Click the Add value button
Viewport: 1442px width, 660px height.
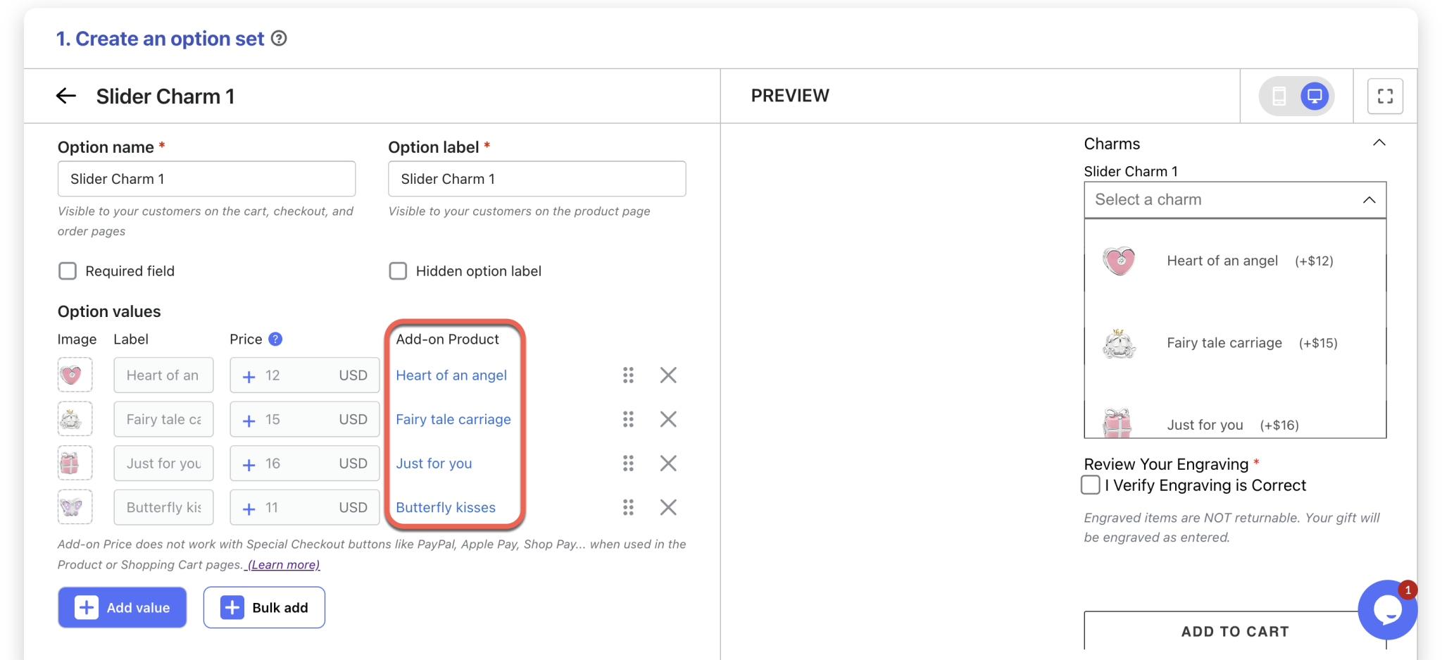click(x=122, y=606)
